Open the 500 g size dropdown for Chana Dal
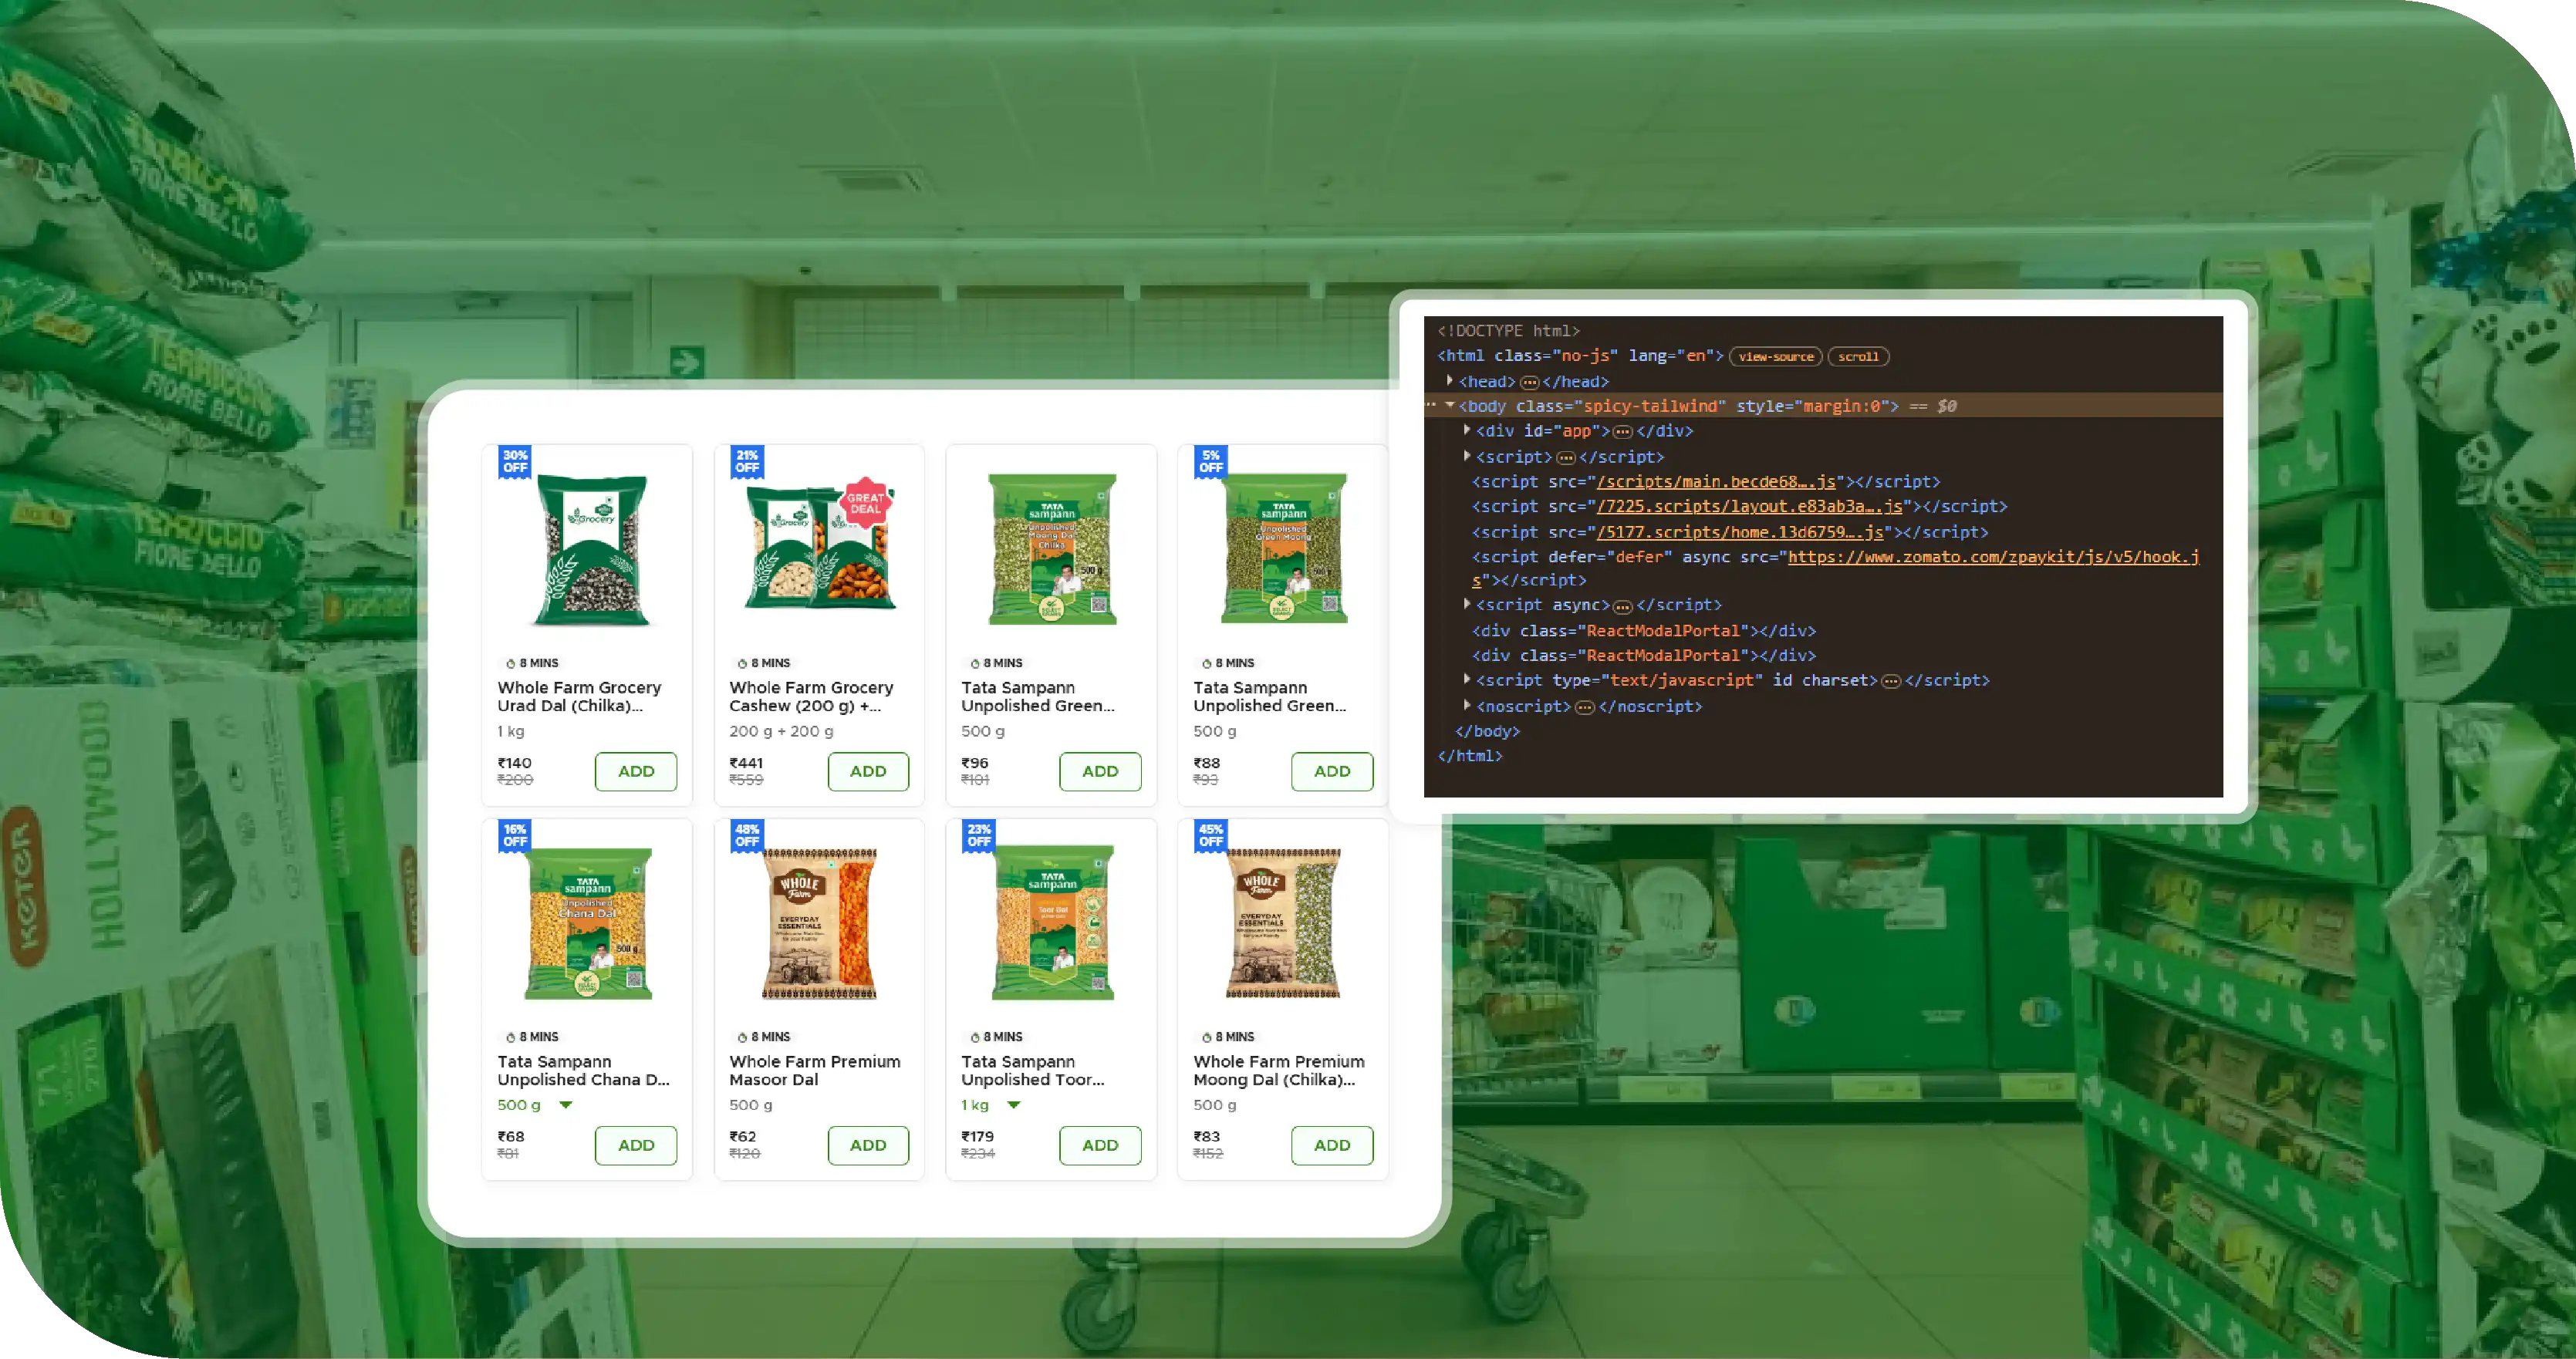Image resolution: width=2576 pixels, height=1359 pixels. (x=565, y=1105)
